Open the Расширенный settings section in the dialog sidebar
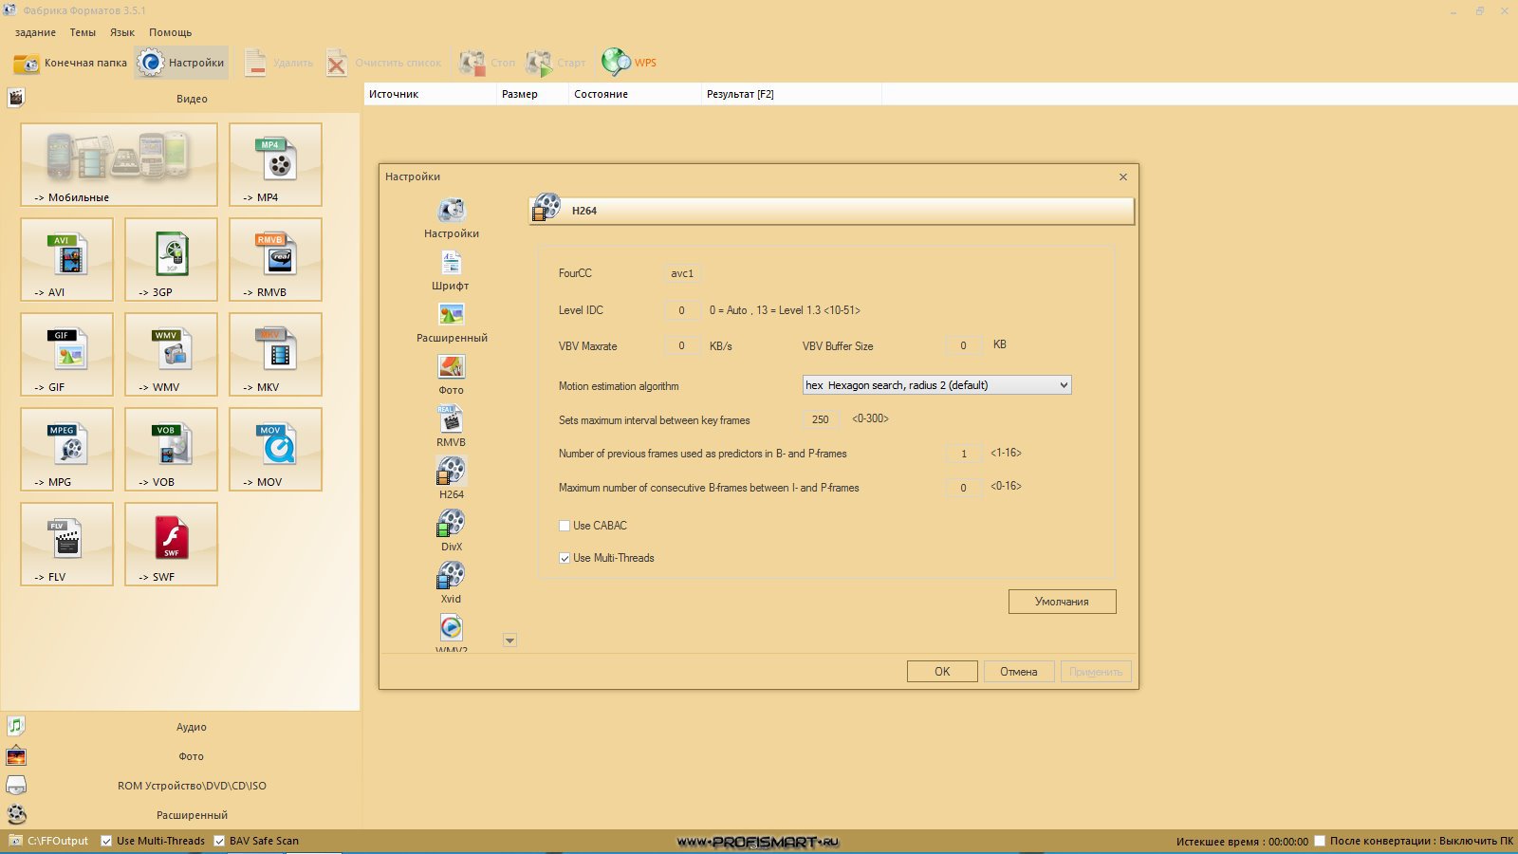 (x=452, y=323)
